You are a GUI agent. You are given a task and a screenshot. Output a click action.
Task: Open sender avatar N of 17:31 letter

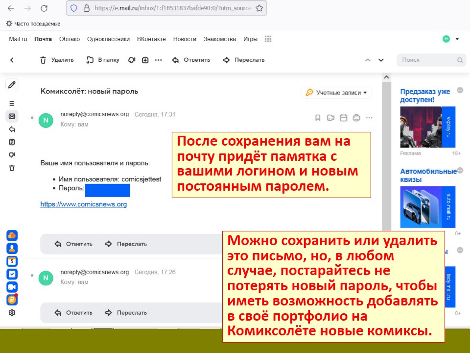(x=46, y=121)
